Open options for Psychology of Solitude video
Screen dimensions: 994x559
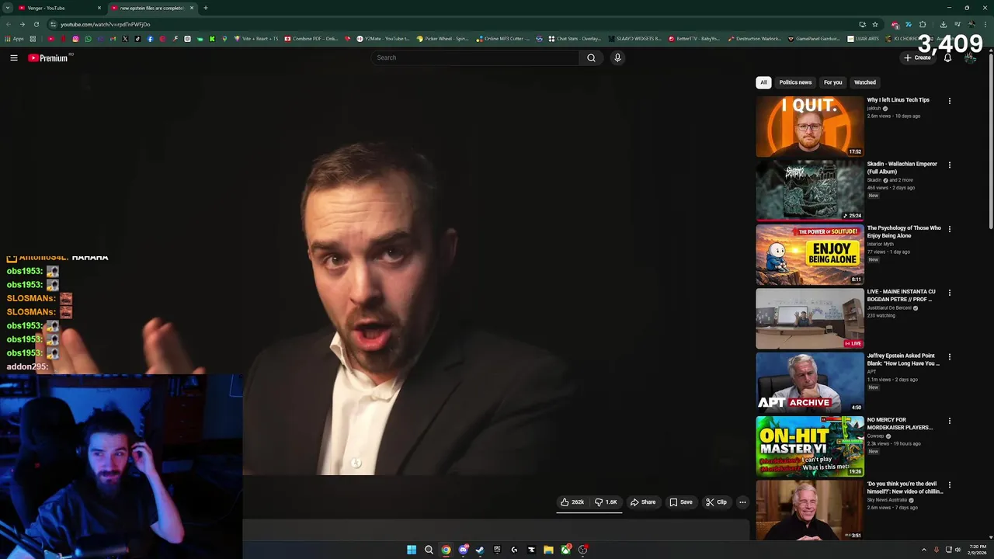coord(949,229)
